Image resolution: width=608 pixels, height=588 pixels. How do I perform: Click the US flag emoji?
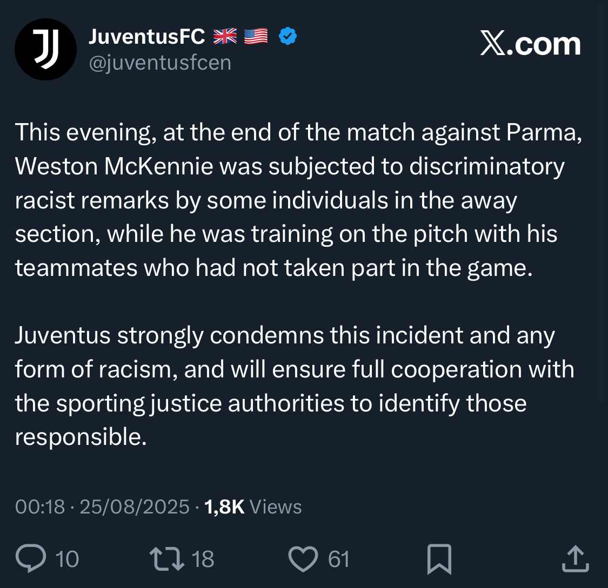pos(256,37)
